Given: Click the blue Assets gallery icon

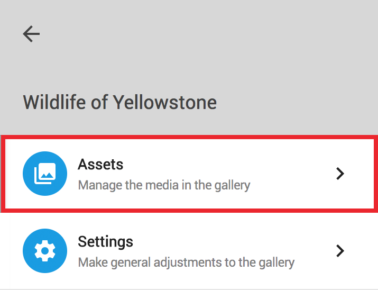Looking at the screenshot, I should pyautogui.click(x=45, y=174).
